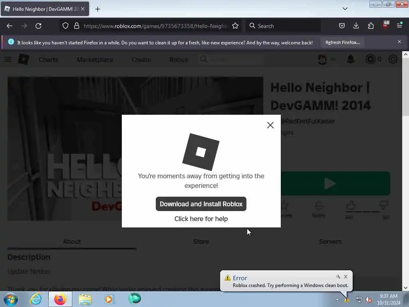The image size is (409, 307).
Task: Switch to the Store tab
Action: [201, 242]
